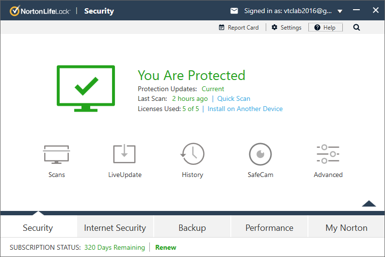Switch to the Backup tab
This screenshot has height=257, width=385.
(x=192, y=227)
